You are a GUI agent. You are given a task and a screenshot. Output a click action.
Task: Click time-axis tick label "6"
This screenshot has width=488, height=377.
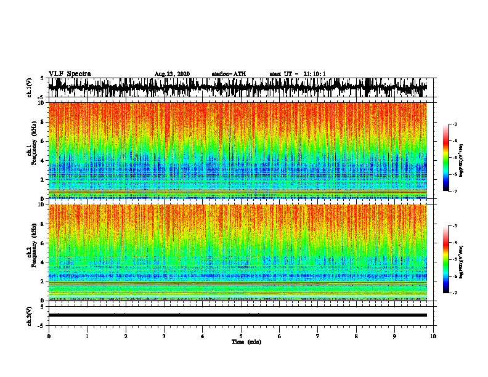coord(280,336)
